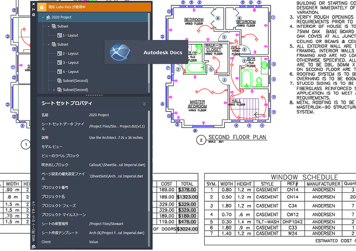Viewport: 356px width, 251px height.
Task: Collapse the Subset containing 2 - Layout
Action: coord(49,44)
